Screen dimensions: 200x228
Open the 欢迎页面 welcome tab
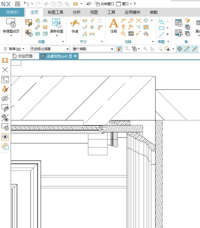pos(23,56)
